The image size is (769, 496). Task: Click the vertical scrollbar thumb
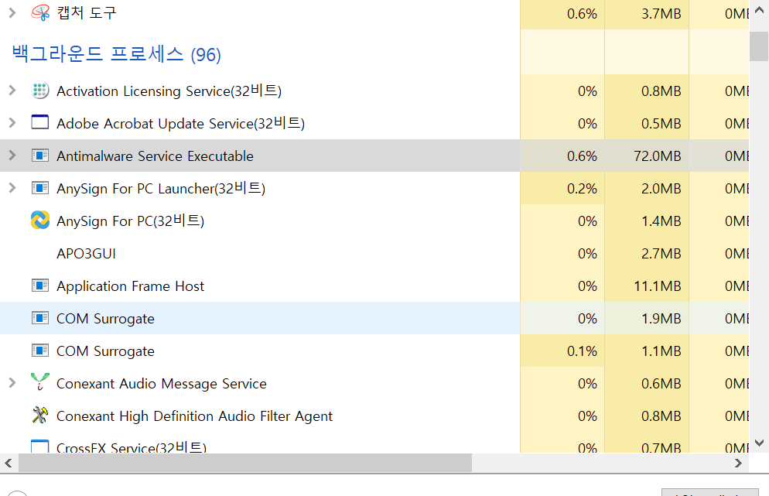click(759, 46)
